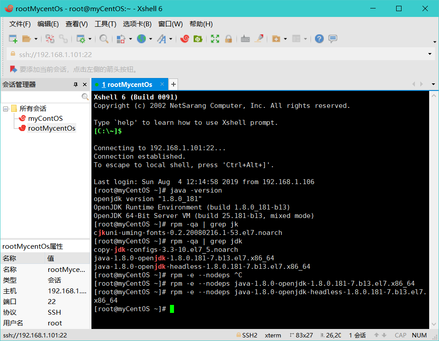Switch to the 1 rootMycentOs tab
The width and height of the screenshot is (439, 341).
pos(127,85)
